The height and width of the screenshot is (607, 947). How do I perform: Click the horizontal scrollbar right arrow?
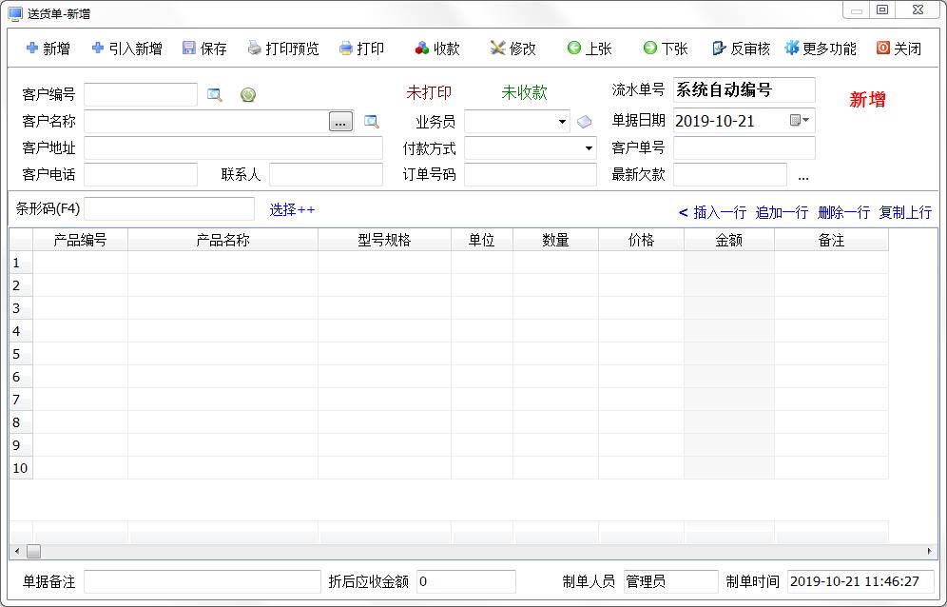(929, 551)
